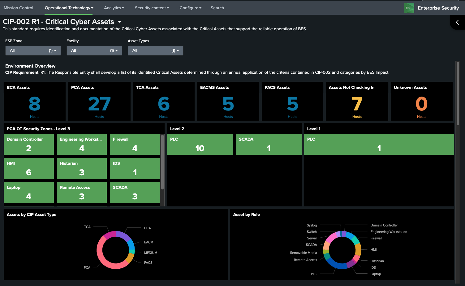Click the Enterprise Security ES logo icon
The height and width of the screenshot is (286, 465).
(x=409, y=8)
